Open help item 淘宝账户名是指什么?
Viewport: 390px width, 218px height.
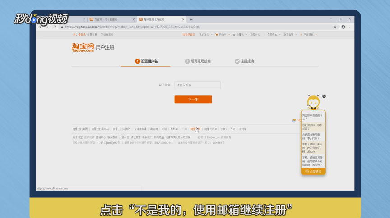tap(312, 117)
